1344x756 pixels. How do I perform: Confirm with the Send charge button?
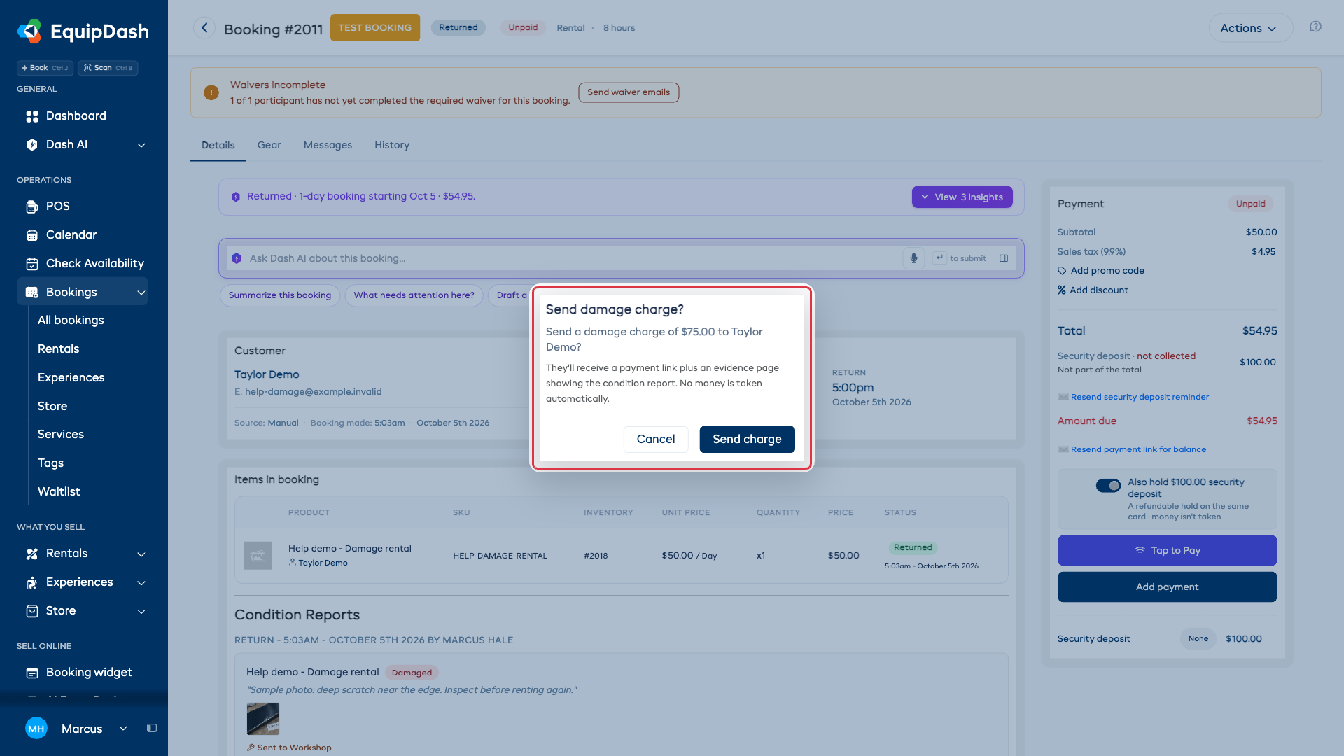pos(747,439)
